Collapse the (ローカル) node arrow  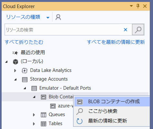pos(6,62)
